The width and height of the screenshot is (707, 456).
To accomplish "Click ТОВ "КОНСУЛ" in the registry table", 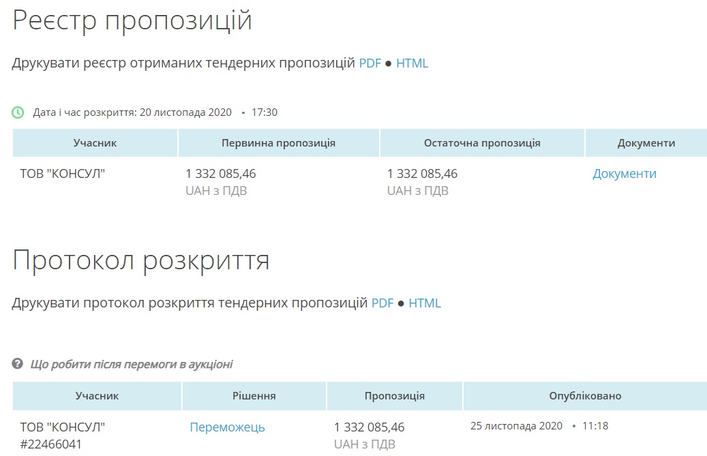I will [62, 174].
